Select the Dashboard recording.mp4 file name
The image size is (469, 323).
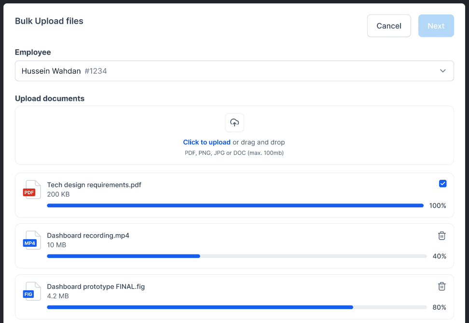tap(88, 236)
